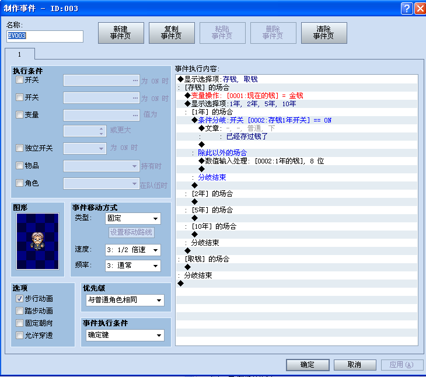Open the 类型 dropdown showing 固定
This screenshot has height=377, width=426.
(x=133, y=218)
